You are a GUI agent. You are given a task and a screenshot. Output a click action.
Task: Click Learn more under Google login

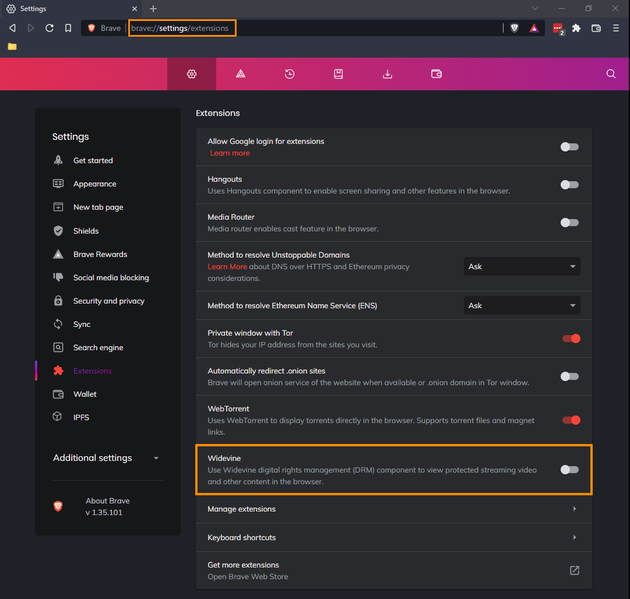(x=230, y=153)
